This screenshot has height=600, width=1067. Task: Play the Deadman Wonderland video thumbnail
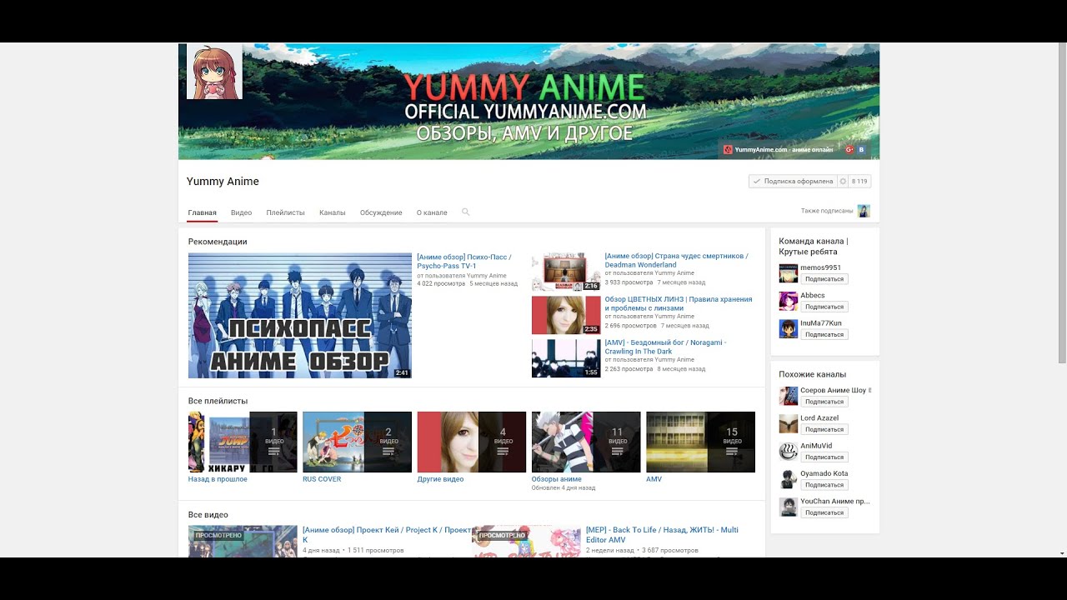tap(566, 272)
